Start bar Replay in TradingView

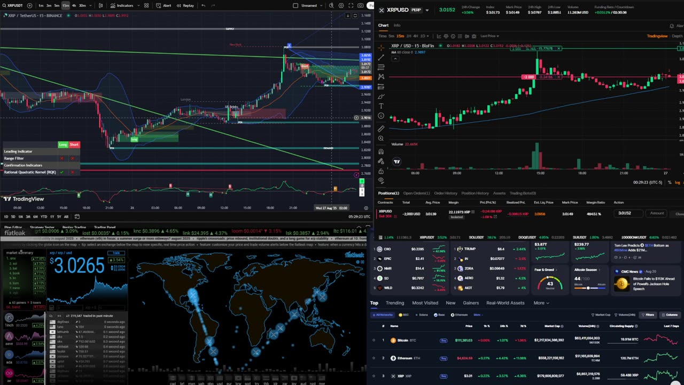(185, 5)
